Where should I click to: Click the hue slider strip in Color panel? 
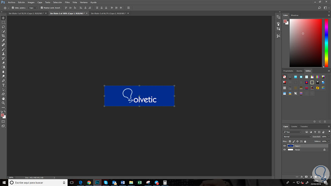[326, 43]
